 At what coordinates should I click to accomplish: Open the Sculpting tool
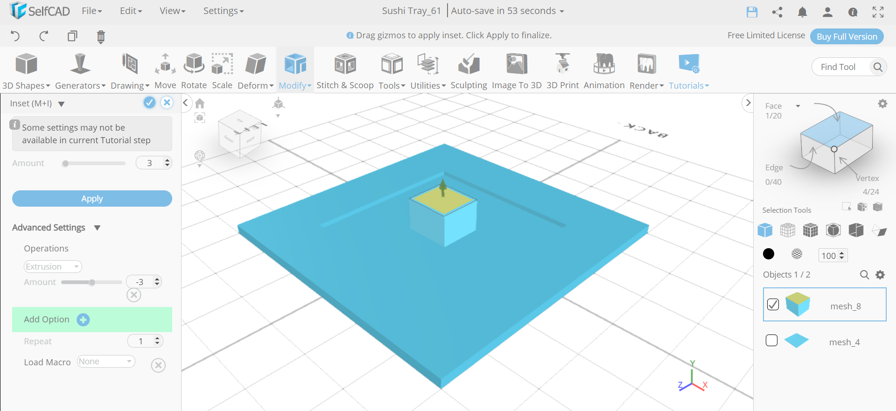tap(469, 71)
